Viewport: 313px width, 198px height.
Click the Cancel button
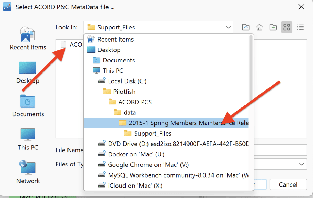pos(288,184)
